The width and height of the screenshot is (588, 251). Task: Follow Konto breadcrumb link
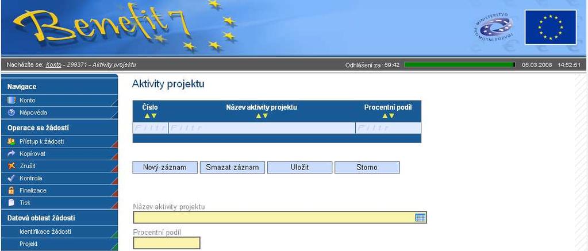click(53, 65)
